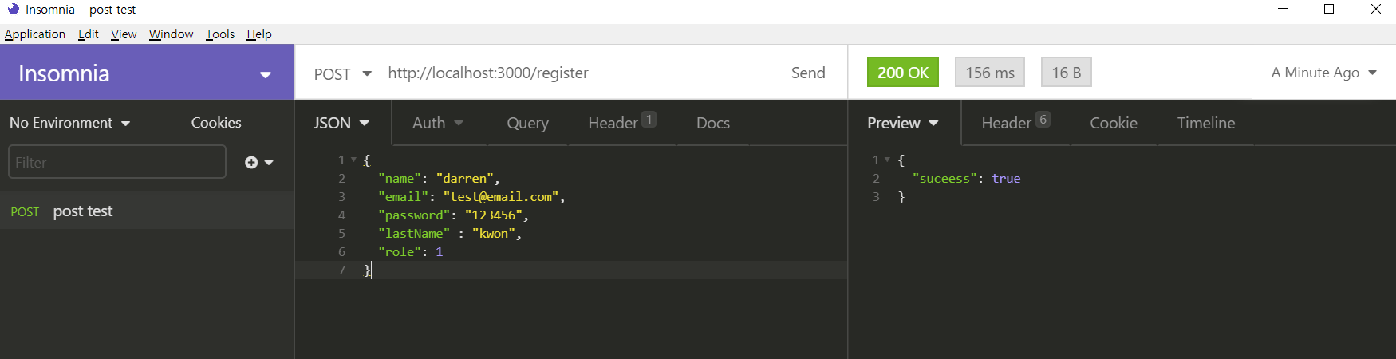The image size is (1396, 359).
Task: Collapse response JSON at line 1 fold arrow
Action: coord(886,160)
